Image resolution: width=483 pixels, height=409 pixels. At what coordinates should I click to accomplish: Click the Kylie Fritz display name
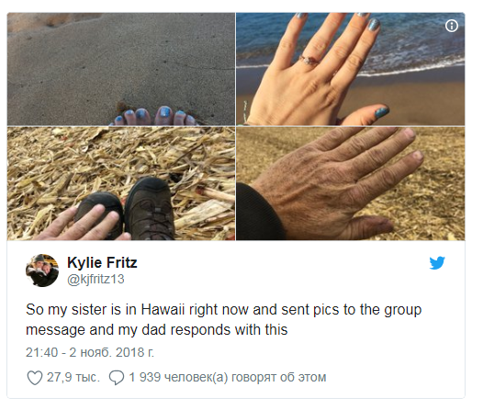click(x=102, y=262)
